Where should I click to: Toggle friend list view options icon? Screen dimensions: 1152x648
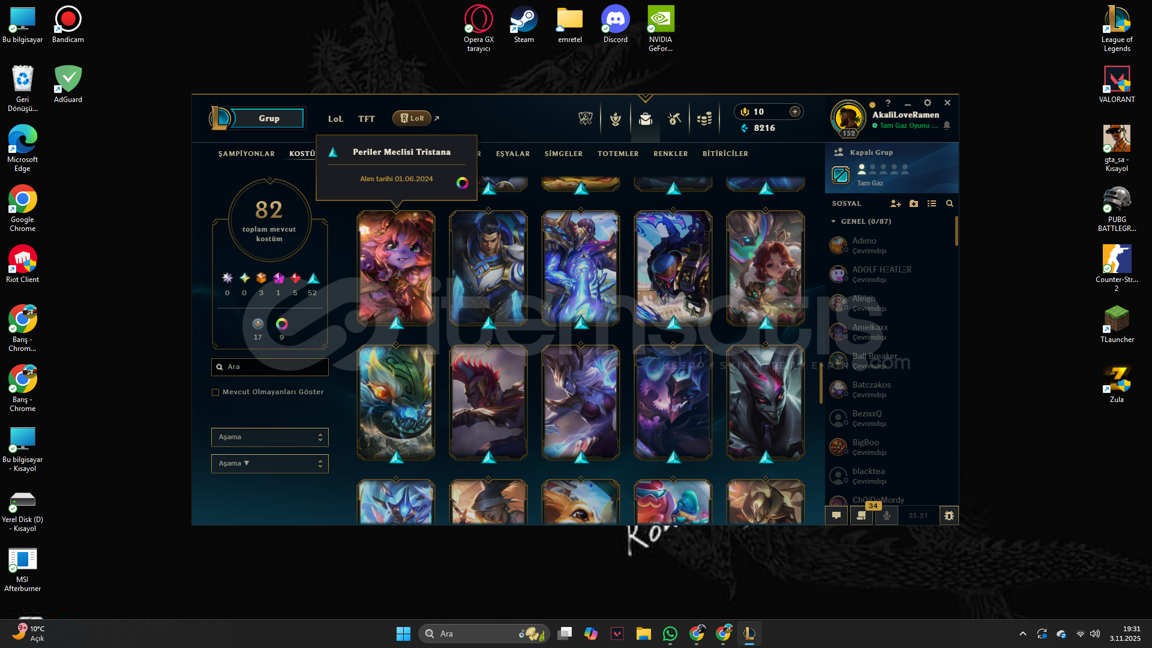coord(931,204)
